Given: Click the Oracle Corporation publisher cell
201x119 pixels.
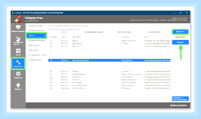Looking at the screenshot, I should pos(128,85).
